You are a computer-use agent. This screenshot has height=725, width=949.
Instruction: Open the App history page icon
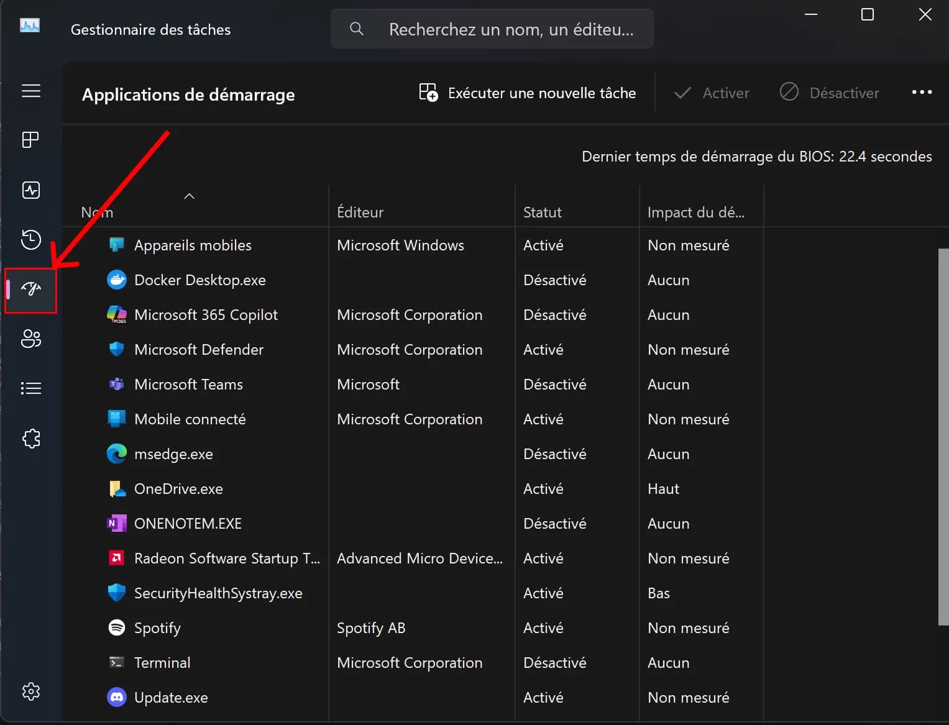31,239
